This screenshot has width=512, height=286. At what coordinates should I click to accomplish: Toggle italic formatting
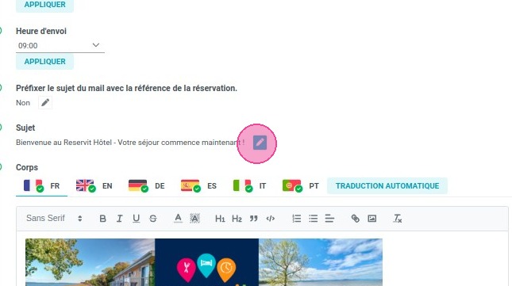120,218
